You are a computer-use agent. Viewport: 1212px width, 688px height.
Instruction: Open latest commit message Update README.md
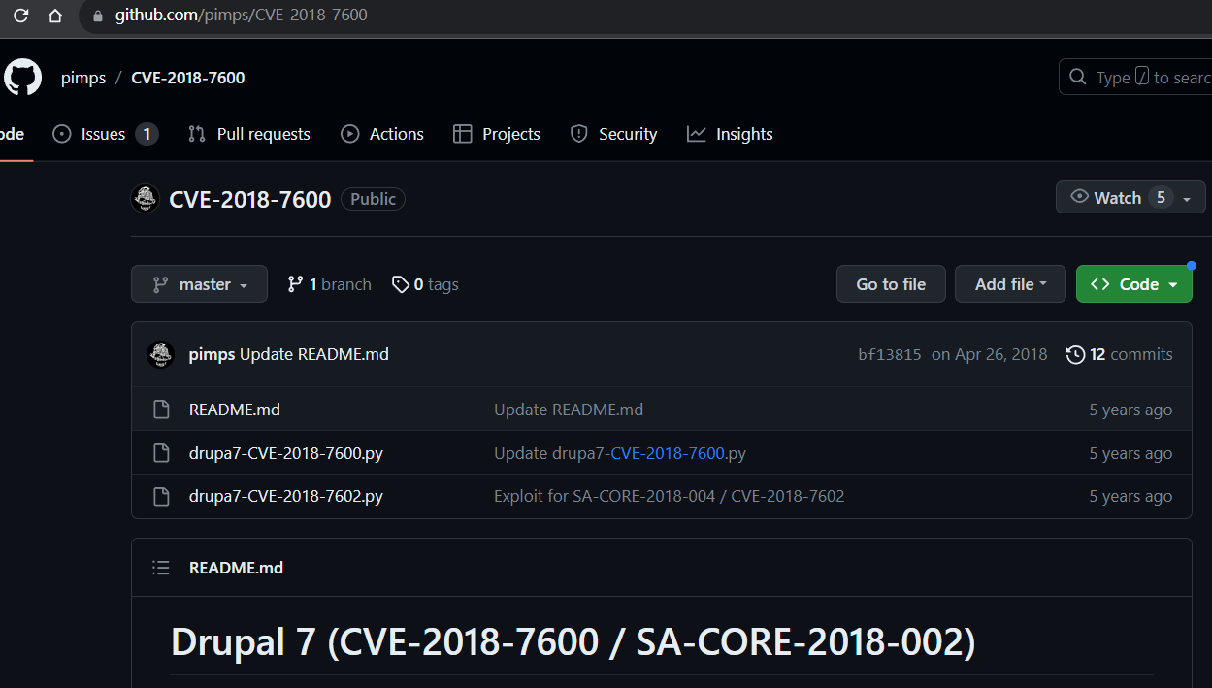pyautogui.click(x=314, y=354)
